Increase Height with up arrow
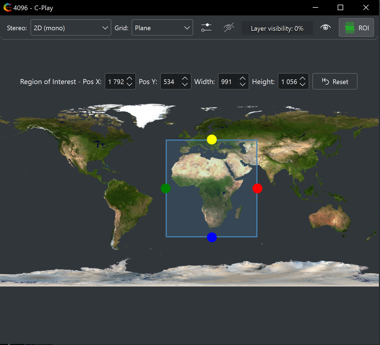This screenshot has height=345, width=380. click(303, 78)
